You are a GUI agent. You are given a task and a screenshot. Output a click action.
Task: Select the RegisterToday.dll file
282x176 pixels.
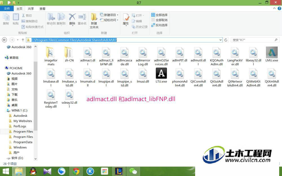(51, 98)
